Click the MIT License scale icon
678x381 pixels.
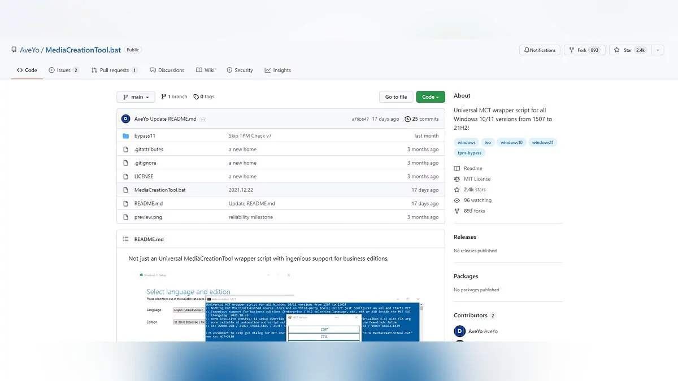tap(457, 179)
